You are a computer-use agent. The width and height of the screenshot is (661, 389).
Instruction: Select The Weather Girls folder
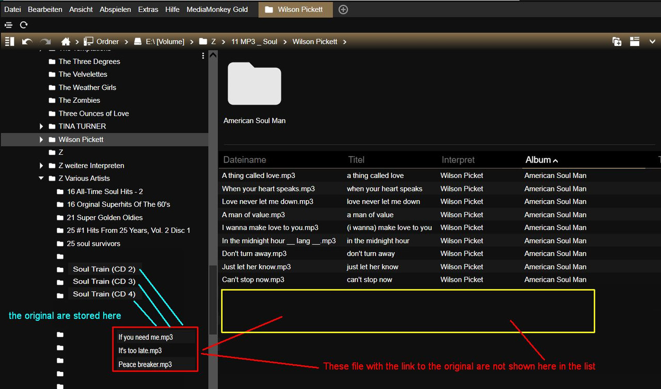point(87,87)
